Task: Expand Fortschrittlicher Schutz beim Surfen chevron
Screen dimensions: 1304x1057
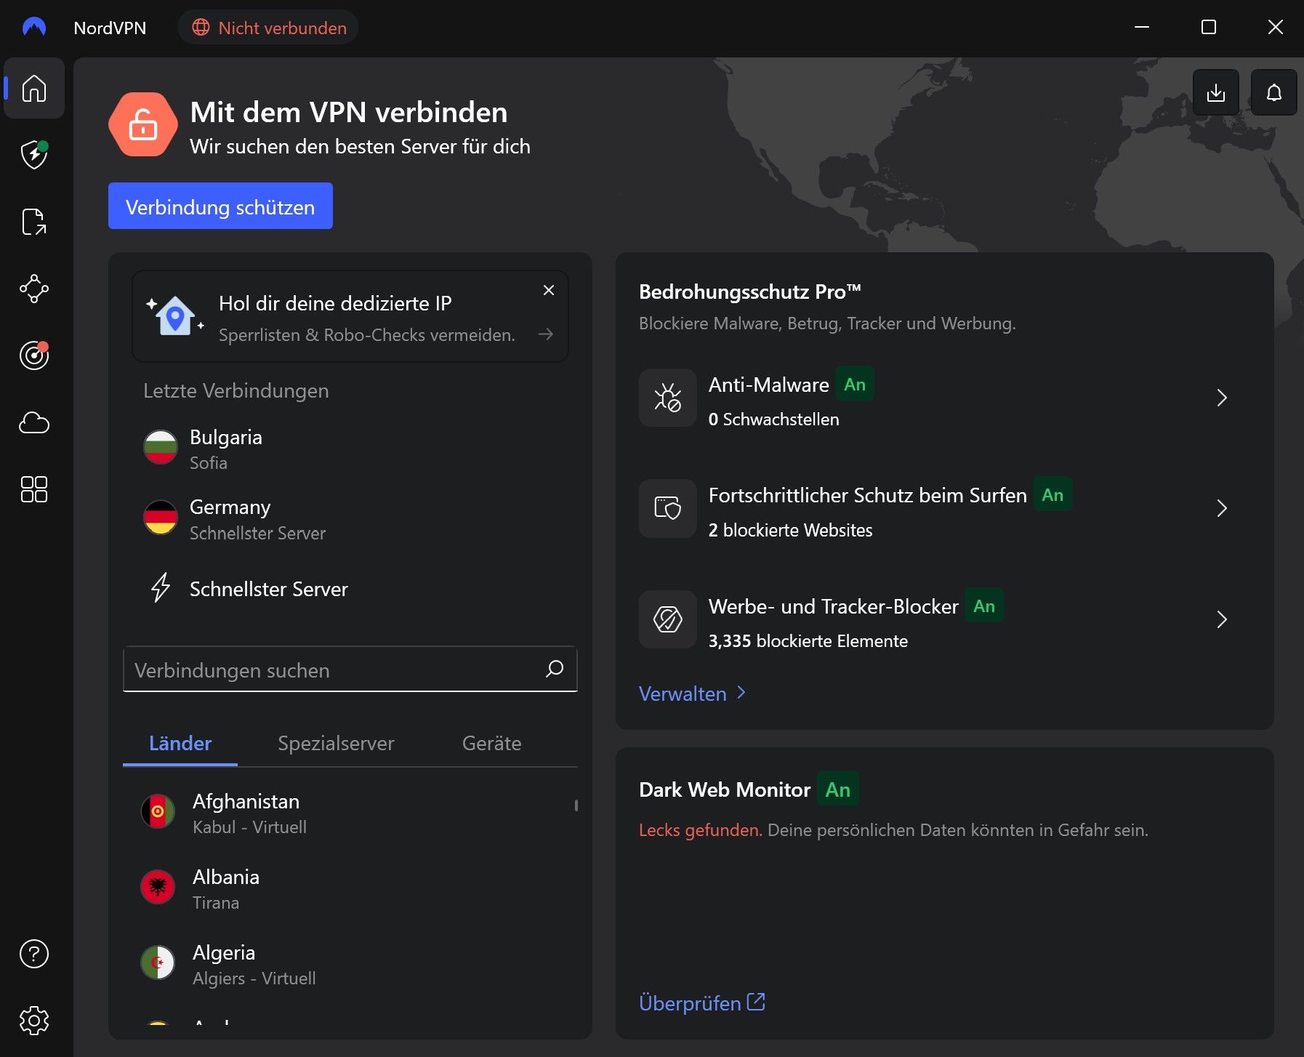Action: click(x=1222, y=508)
